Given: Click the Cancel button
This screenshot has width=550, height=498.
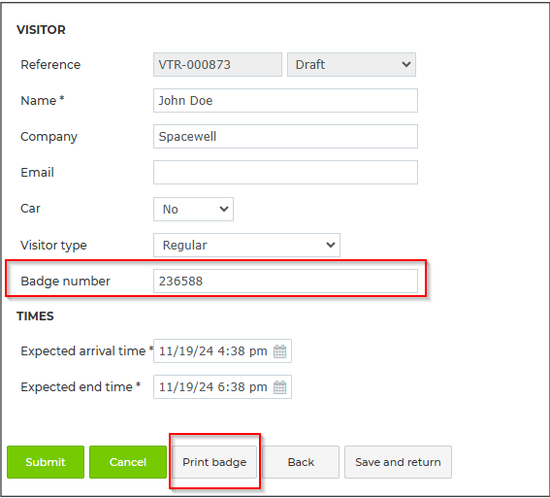Looking at the screenshot, I should [128, 462].
